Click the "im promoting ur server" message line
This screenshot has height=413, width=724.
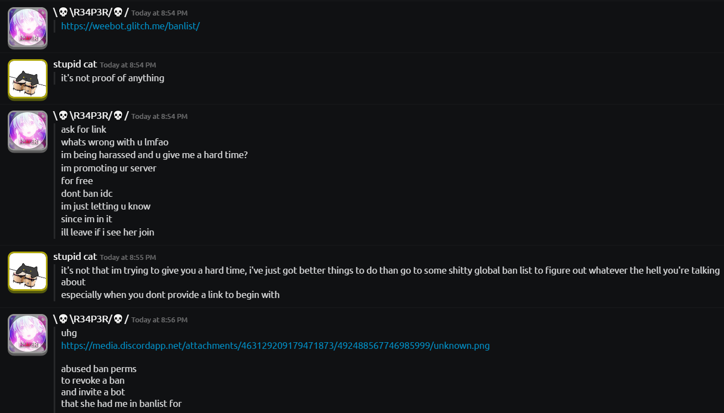pyautogui.click(x=108, y=168)
